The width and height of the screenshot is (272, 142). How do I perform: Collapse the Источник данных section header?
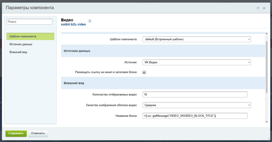click(163, 51)
